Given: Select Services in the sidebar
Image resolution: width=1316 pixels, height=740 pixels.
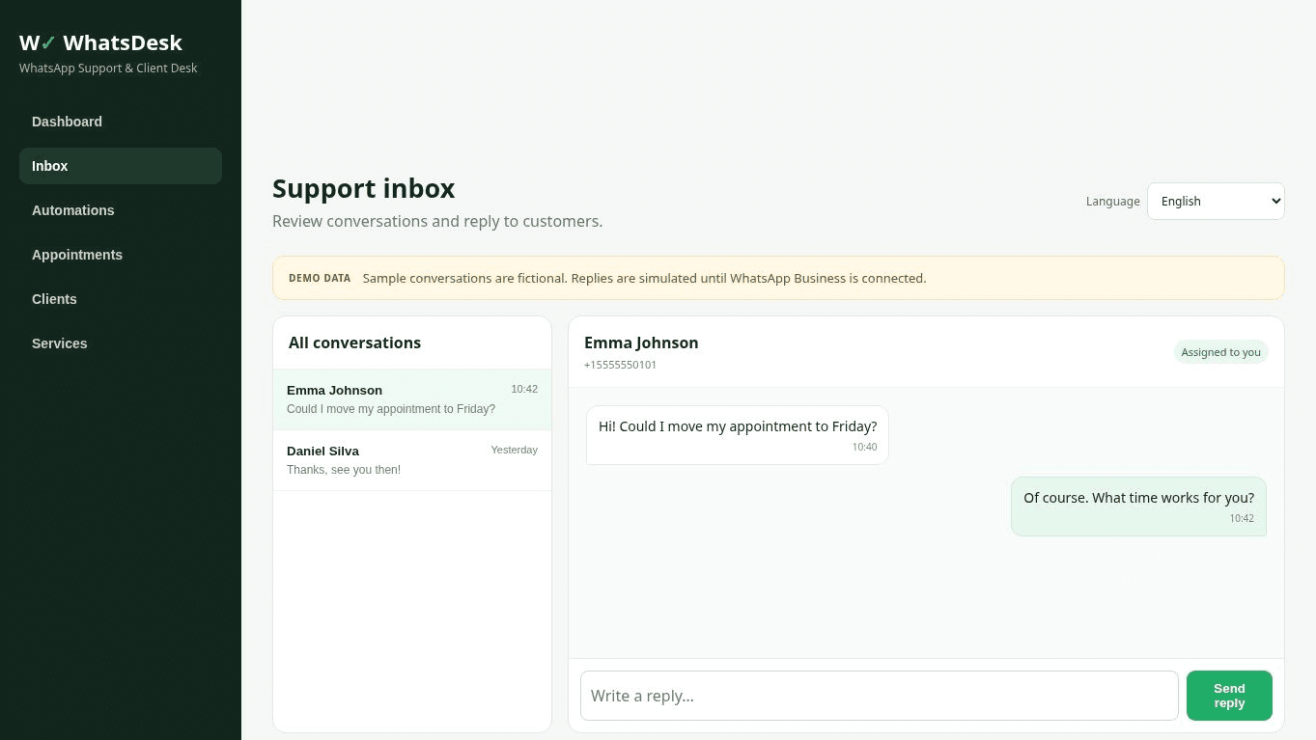Looking at the screenshot, I should (121, 343).
